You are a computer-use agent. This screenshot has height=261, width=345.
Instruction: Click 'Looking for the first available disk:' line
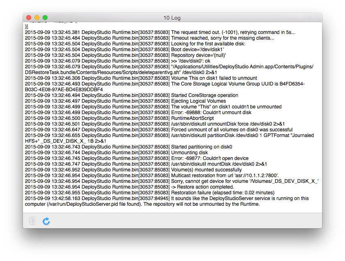click(x=135, y=44)
